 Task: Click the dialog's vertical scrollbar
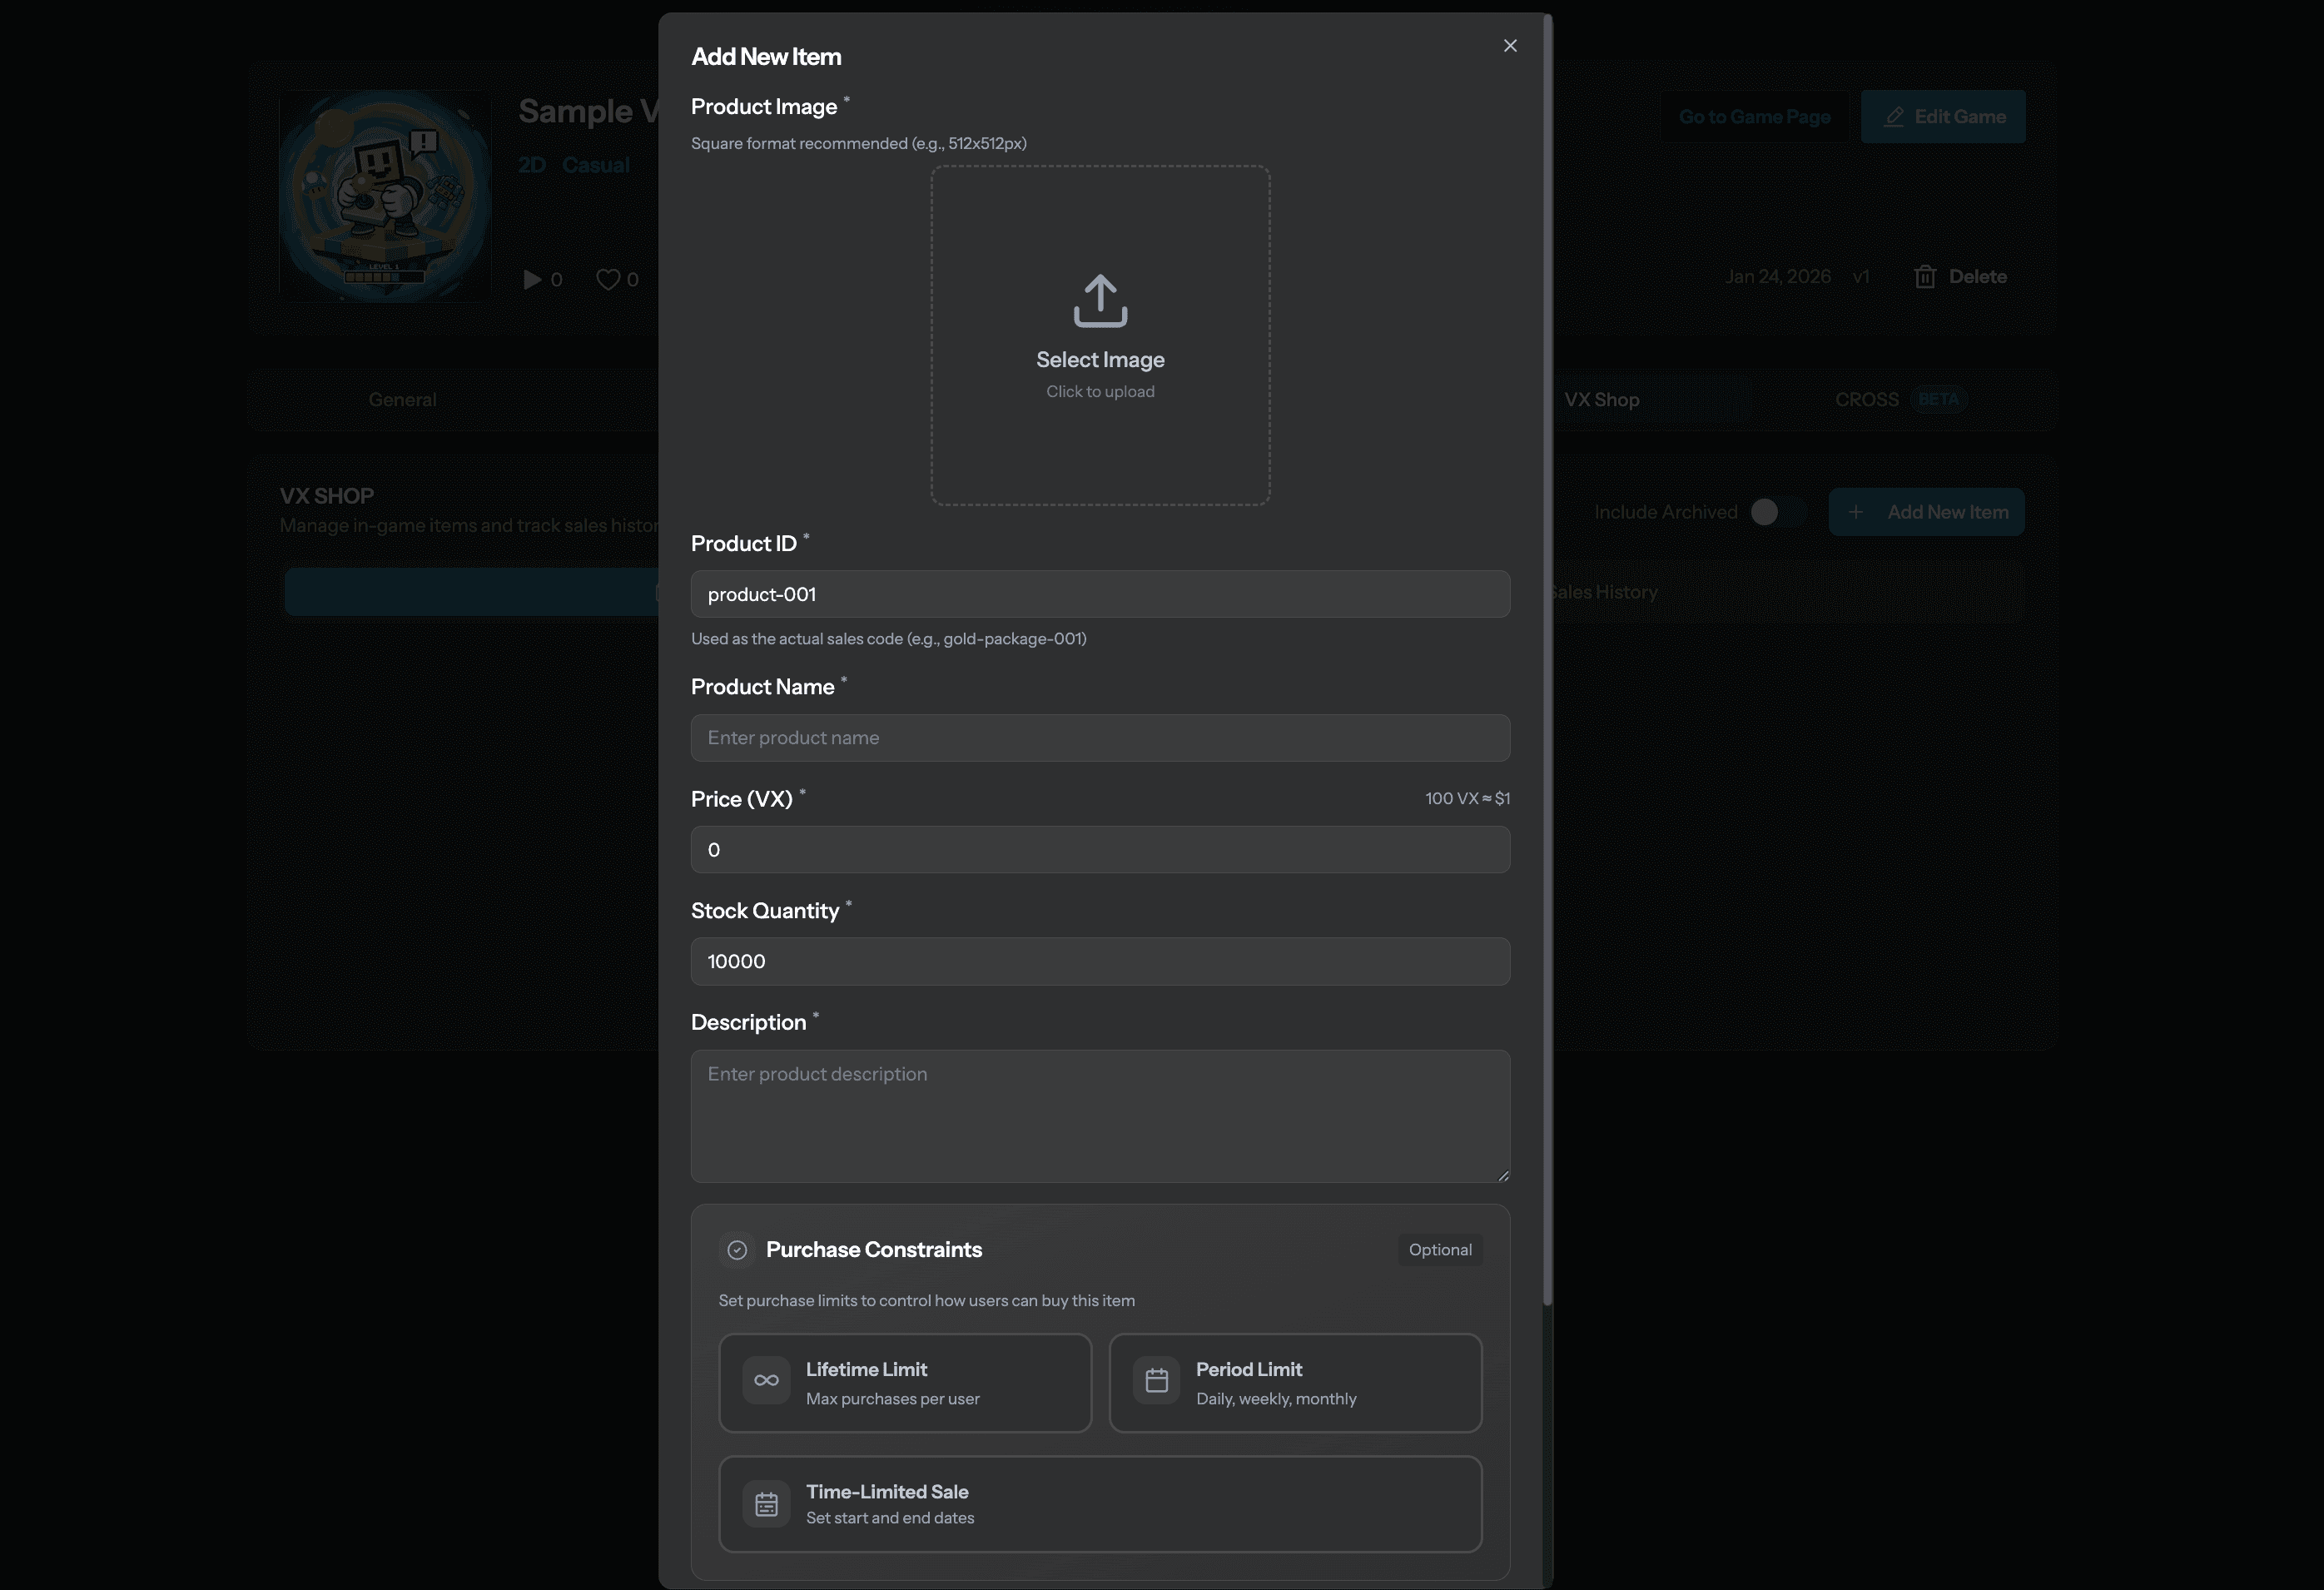pyautogui.click(x=1547, y=660)
